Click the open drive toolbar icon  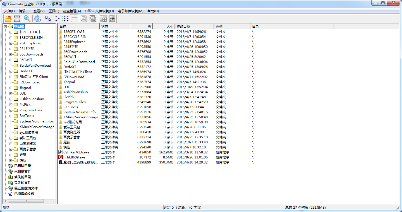8,18
